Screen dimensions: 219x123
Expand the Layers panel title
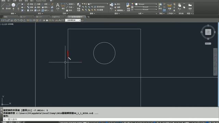[x=92, y=14]
